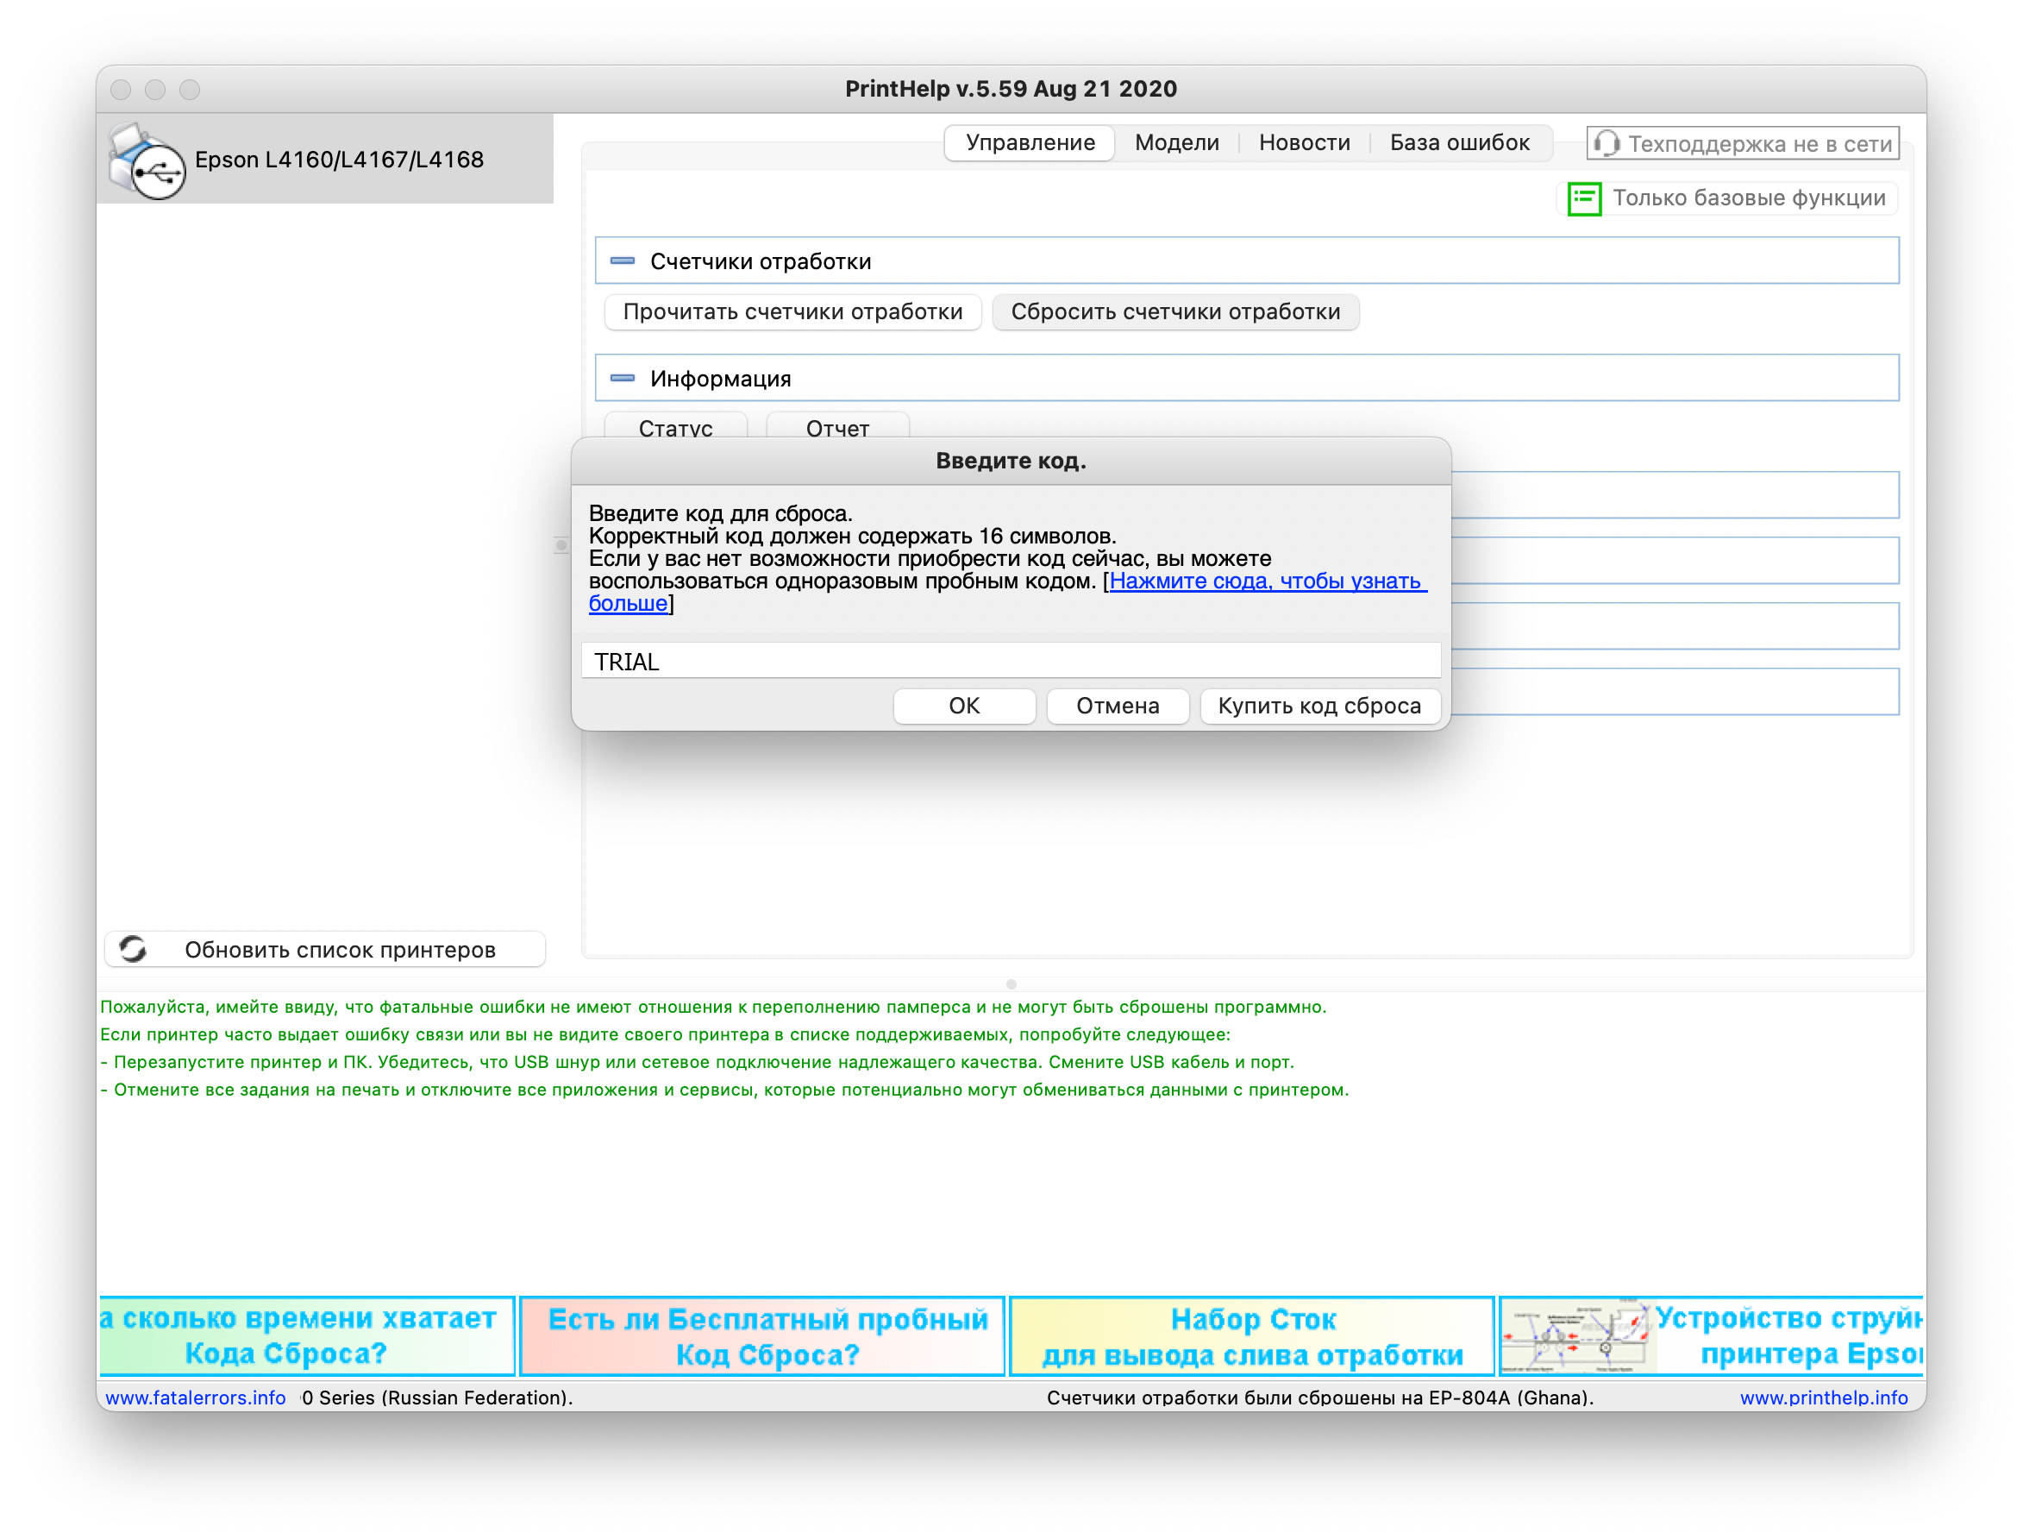
Task: Open the www.printhelp.info link
Action: pos(1823,1397)
